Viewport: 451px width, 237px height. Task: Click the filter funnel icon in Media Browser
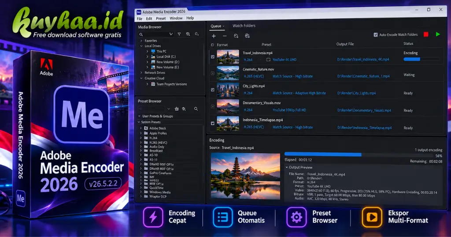click(x=179, y=34)
